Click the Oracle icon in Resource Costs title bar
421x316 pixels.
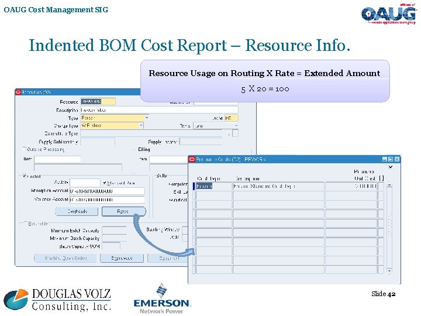(x=192, y=159)
